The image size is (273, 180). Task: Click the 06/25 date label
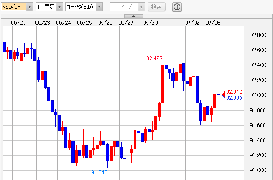pyautogui.click(x=84, y=23)
